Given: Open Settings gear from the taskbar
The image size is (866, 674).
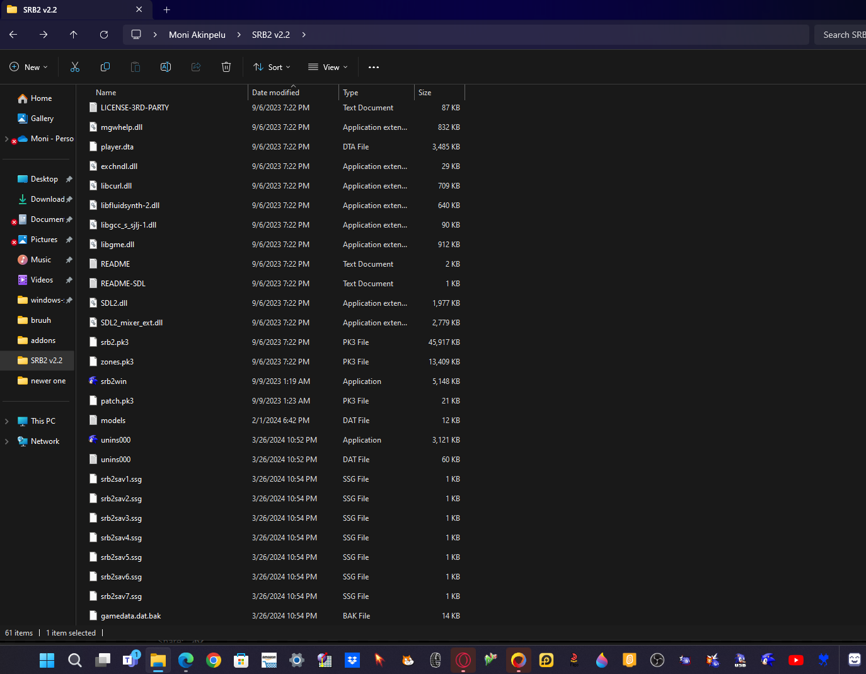Looking at the screenshot, I should pos(297,660).
